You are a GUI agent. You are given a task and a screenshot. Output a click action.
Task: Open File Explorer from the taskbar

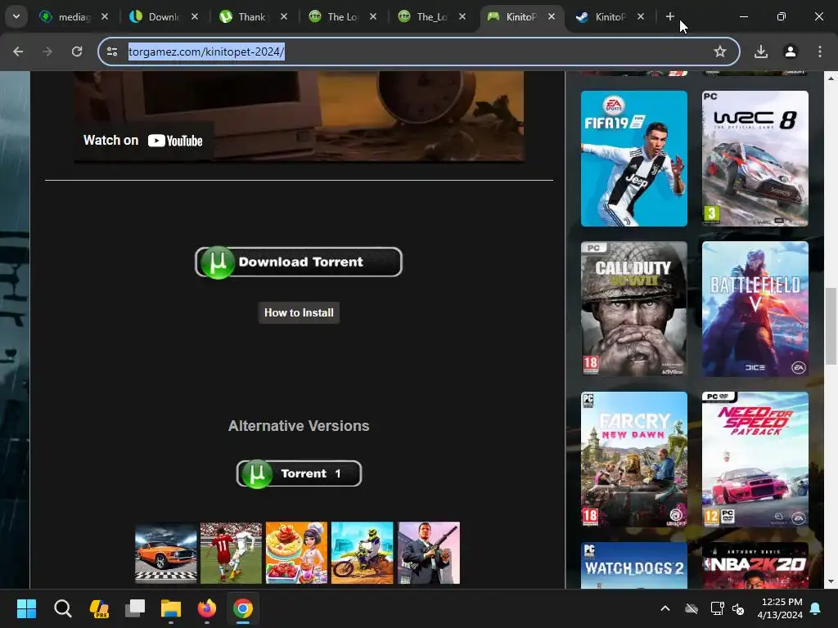[171, 608]
